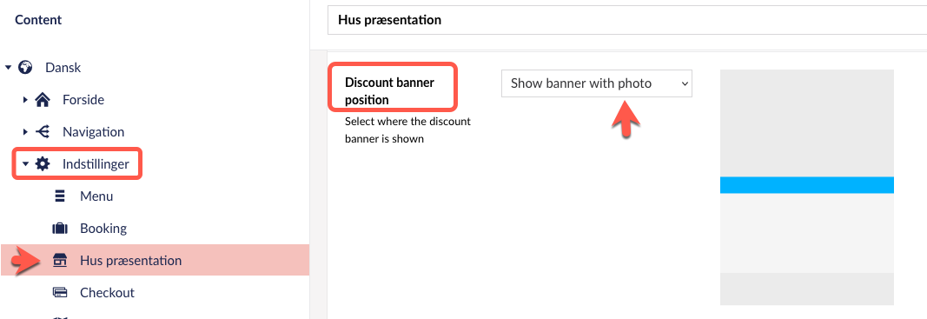Expand the Forside tree node
The width and height of the screenshot is (927, 319).
[25, 99]
